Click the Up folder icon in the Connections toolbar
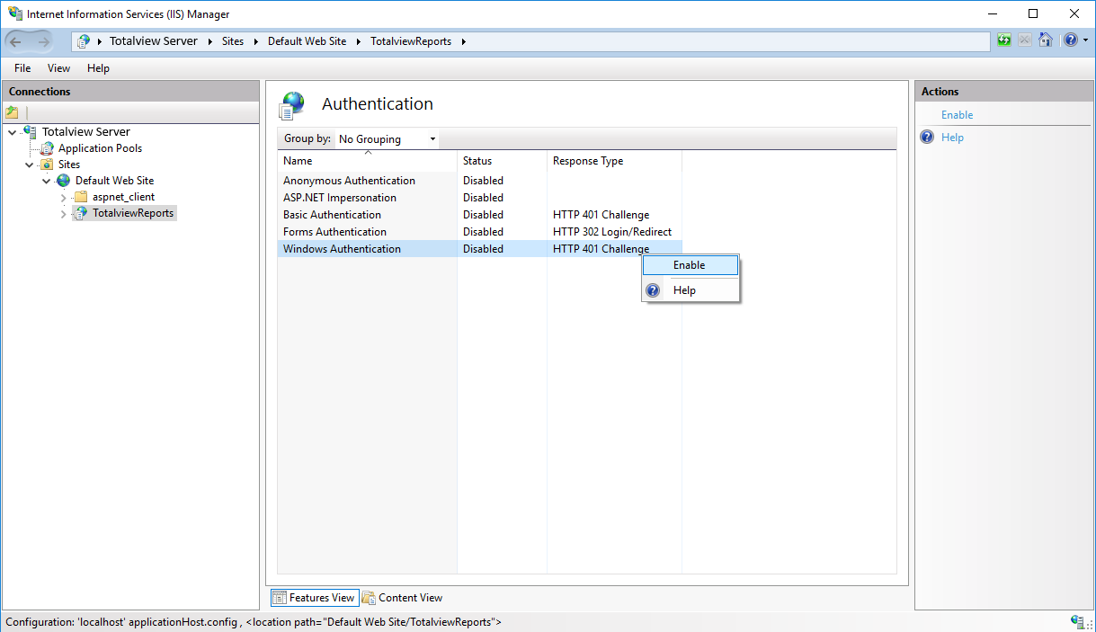 click(12, 112)
